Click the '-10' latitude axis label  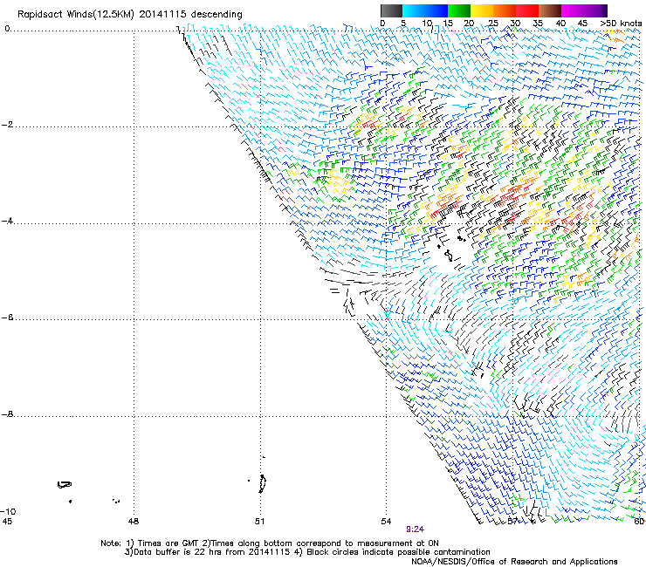click(x=8, y=511)
